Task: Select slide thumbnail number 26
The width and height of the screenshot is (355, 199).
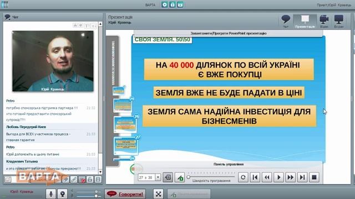Action: [126, 124]
